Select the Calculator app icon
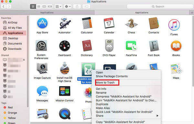 87,23
